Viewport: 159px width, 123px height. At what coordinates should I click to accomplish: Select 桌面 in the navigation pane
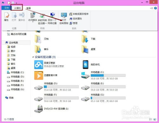click(x=11, y=68)
